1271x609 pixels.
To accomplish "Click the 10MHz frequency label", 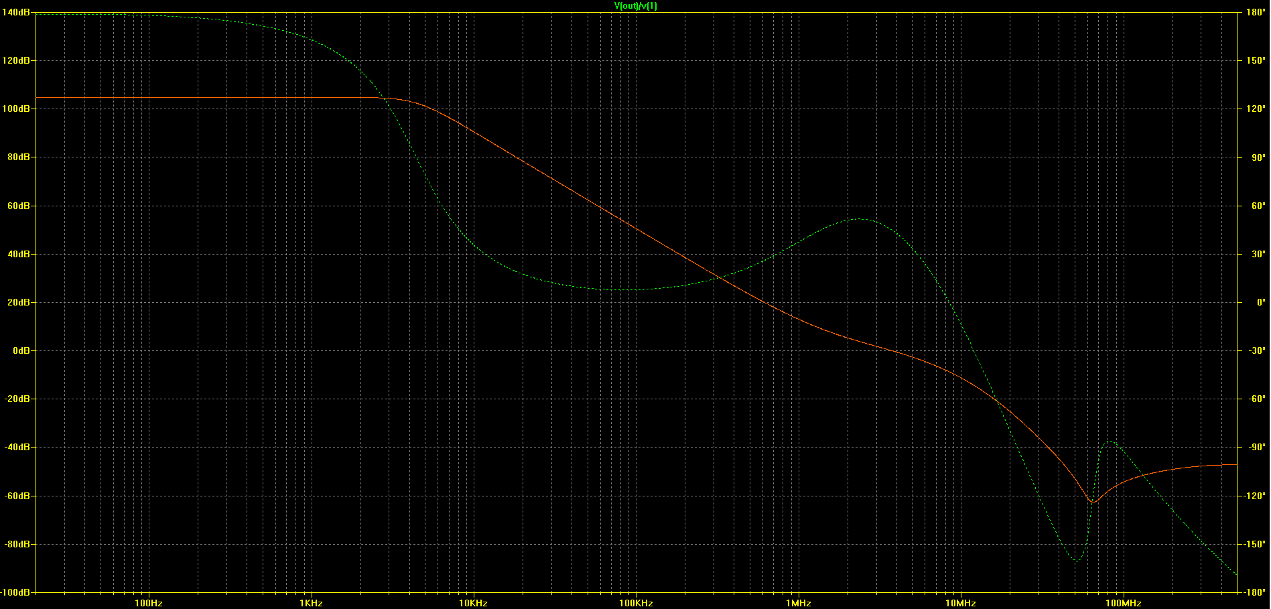I will point(961,603).
